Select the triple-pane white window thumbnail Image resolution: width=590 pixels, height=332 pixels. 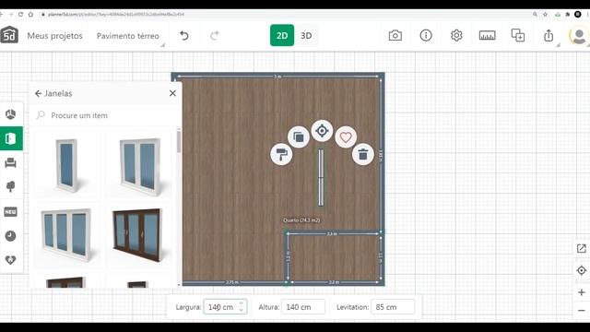[67, 234]
